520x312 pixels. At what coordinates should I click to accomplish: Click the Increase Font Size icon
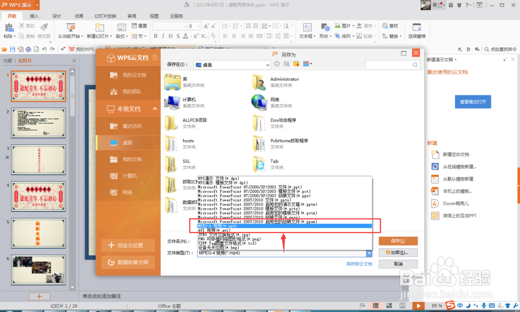(206, 26)
